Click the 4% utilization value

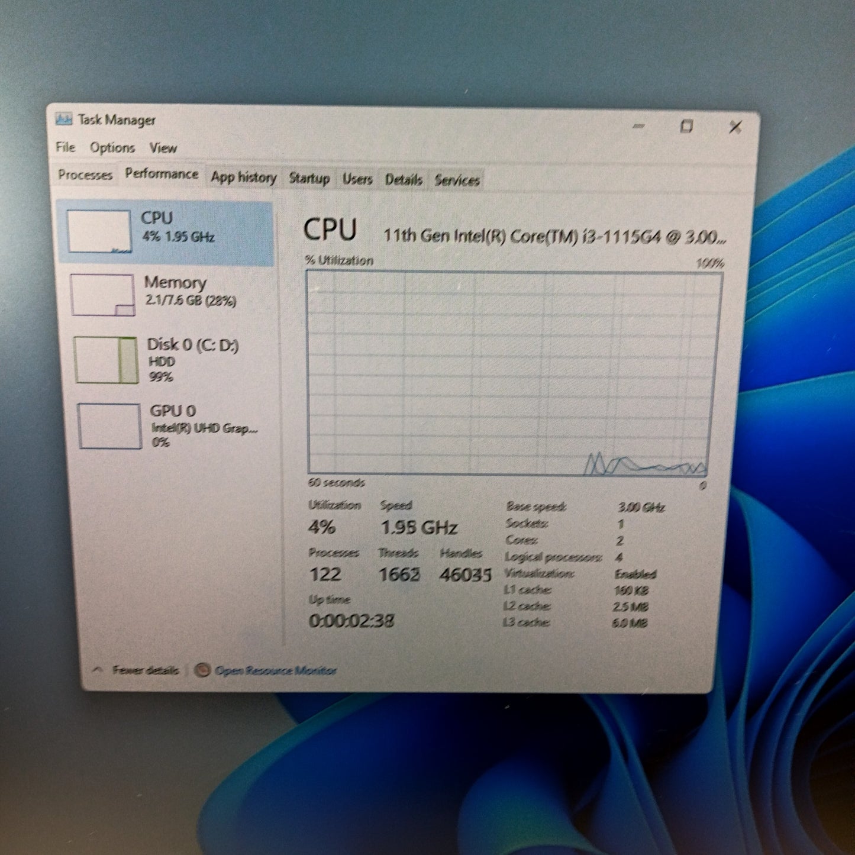(x=322, y=527)
